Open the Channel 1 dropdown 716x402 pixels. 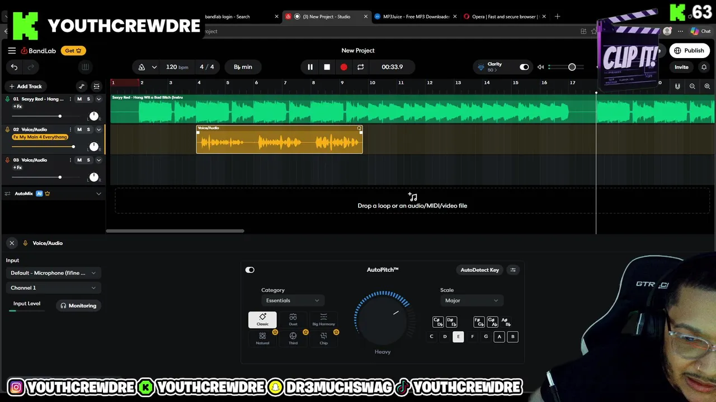point(53,288)
